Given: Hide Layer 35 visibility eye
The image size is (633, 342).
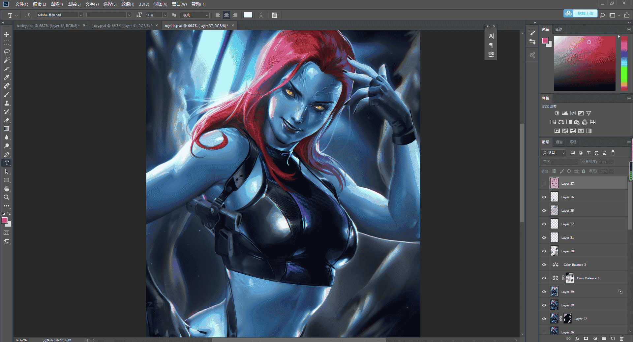Looking at the screenshot, I should 544,210.
